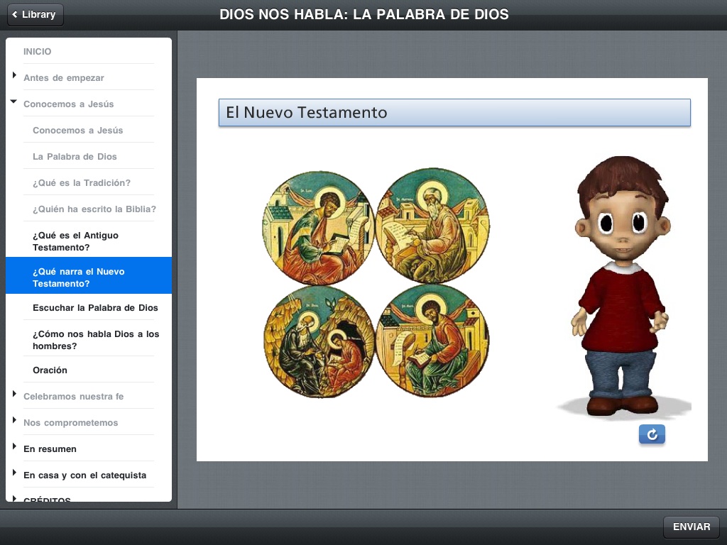Expand 'En casa y con el catequista' arrow
The image size is (727, 545).
14,473
